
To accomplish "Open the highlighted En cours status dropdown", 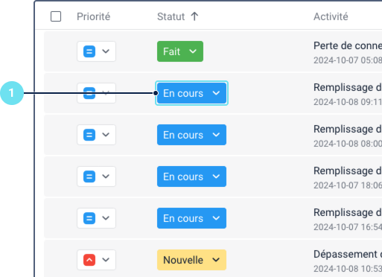I will 191,93.
